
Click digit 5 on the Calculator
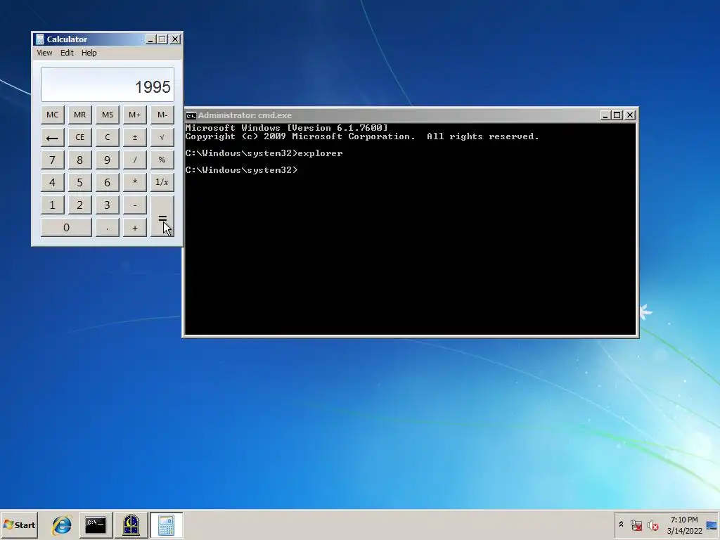pos(80,182)
